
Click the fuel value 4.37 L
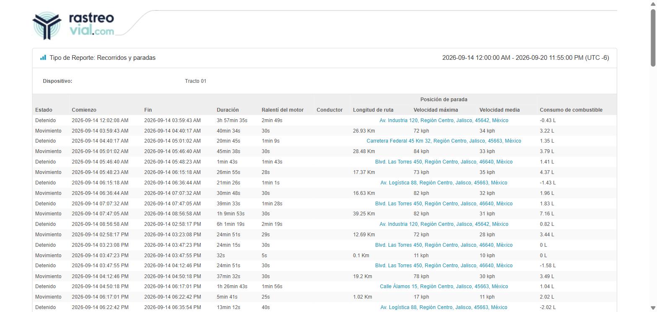(547, 172)
